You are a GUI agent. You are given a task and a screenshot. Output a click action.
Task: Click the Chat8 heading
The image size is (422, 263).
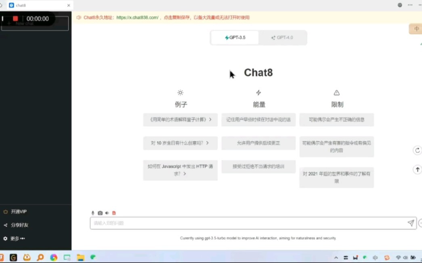258,73
